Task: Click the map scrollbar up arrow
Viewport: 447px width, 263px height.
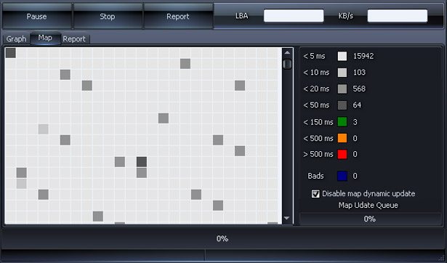Action: [287, 53]
